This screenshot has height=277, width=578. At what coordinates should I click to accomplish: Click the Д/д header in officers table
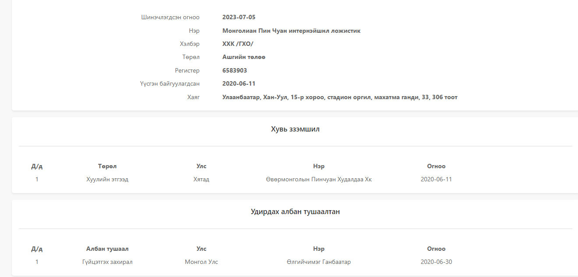point(37,249)
